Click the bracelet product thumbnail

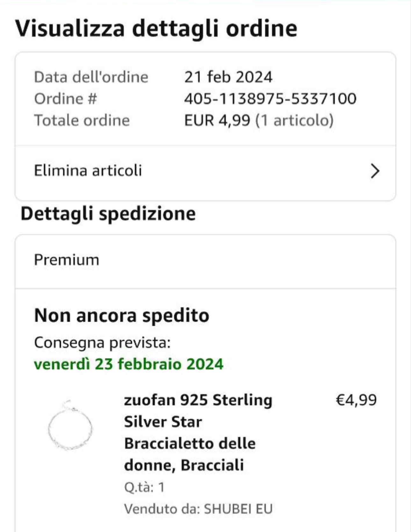coord(70,426)
